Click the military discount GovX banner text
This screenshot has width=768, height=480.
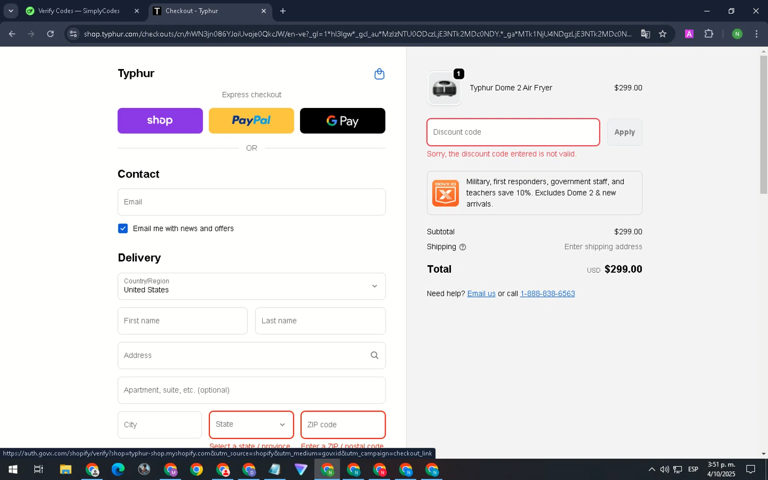click(x=545, y=193)
